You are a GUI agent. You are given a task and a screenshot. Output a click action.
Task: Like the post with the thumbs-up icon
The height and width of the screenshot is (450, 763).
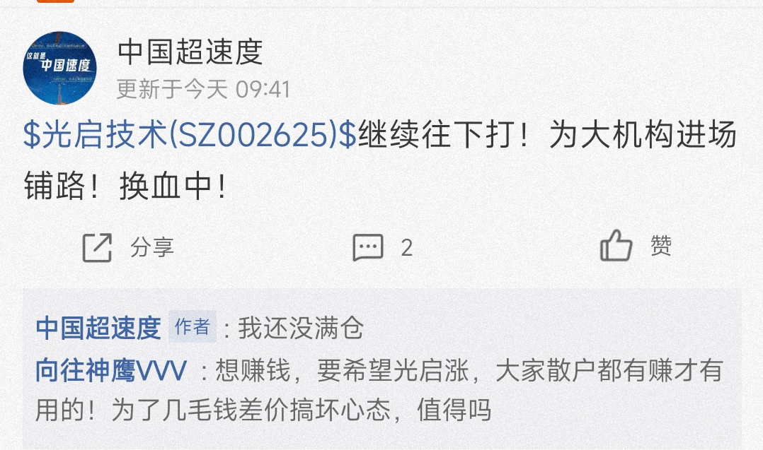(616, 246)
